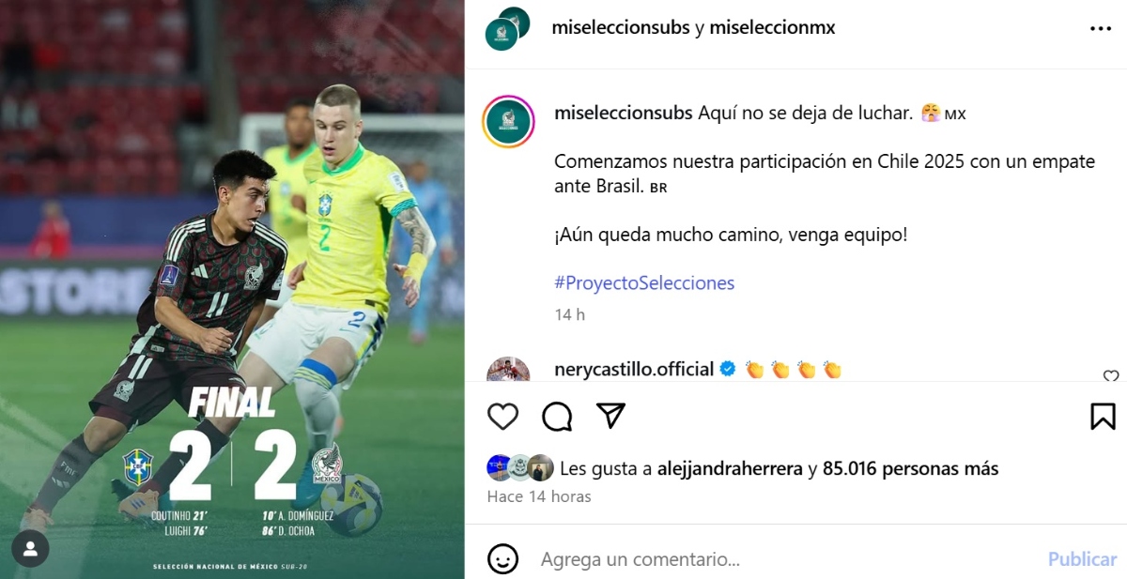
Task: Open emoji picker smiley icon
Action: pyautogui.click(x=502, y=559)
